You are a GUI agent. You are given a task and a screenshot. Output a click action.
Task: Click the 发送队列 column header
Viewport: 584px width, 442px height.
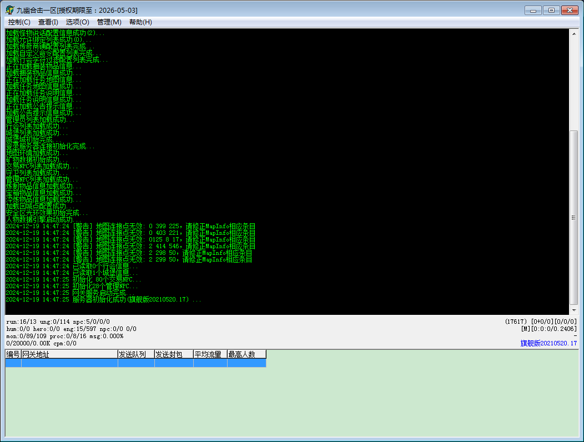[136, 354]
